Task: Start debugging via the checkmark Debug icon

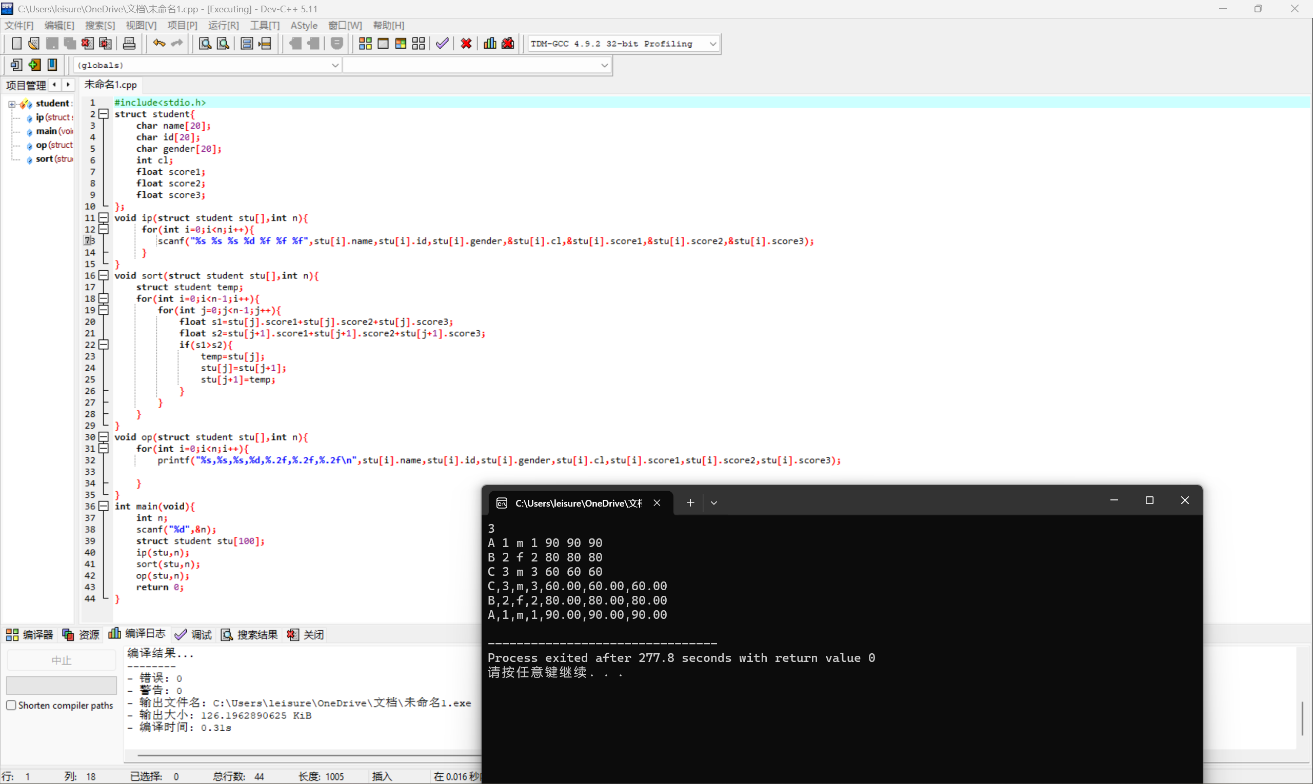Action: tap(442, 43)
